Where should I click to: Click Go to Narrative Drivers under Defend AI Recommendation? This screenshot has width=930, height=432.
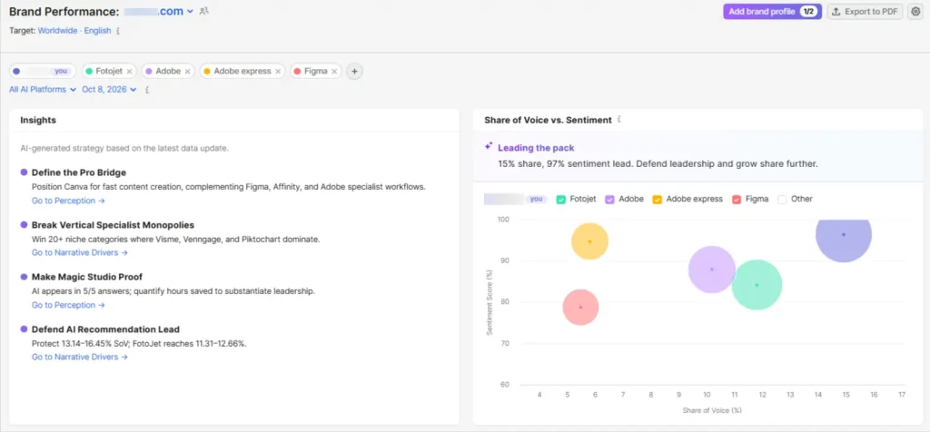(x=80, y=358)
